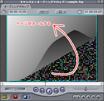Screen dimensions: 104x101
Task: Click the Match Frame button
Action: coord(98,97)
